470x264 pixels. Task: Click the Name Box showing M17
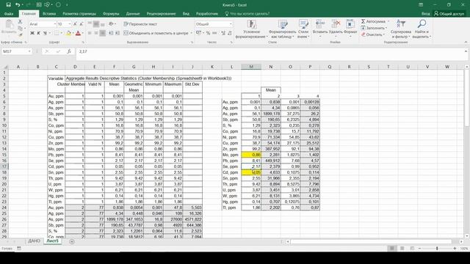pyautogui.click(x=16, y=51)
